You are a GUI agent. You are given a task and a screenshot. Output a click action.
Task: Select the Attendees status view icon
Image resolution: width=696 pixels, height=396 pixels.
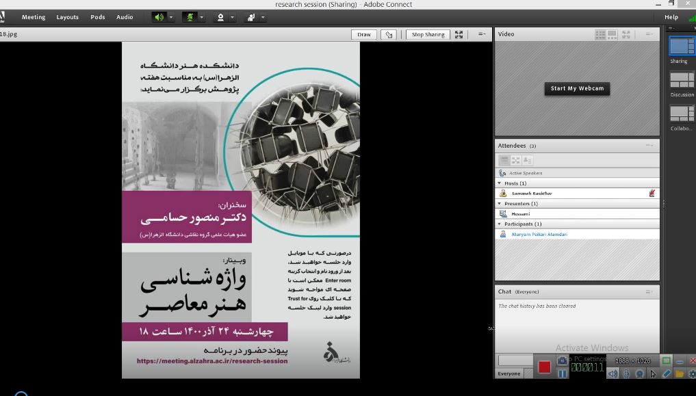pos(528,160)
